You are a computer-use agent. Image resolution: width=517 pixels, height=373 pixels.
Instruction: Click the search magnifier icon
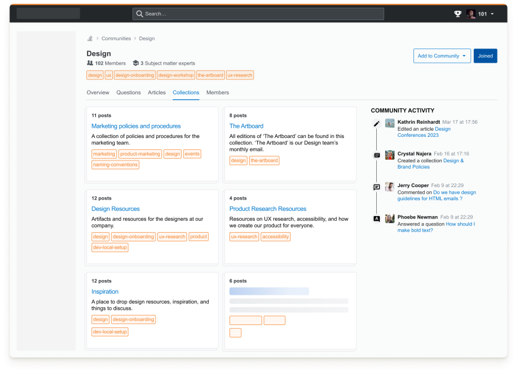pyautogui.click(x=140, y=14)
